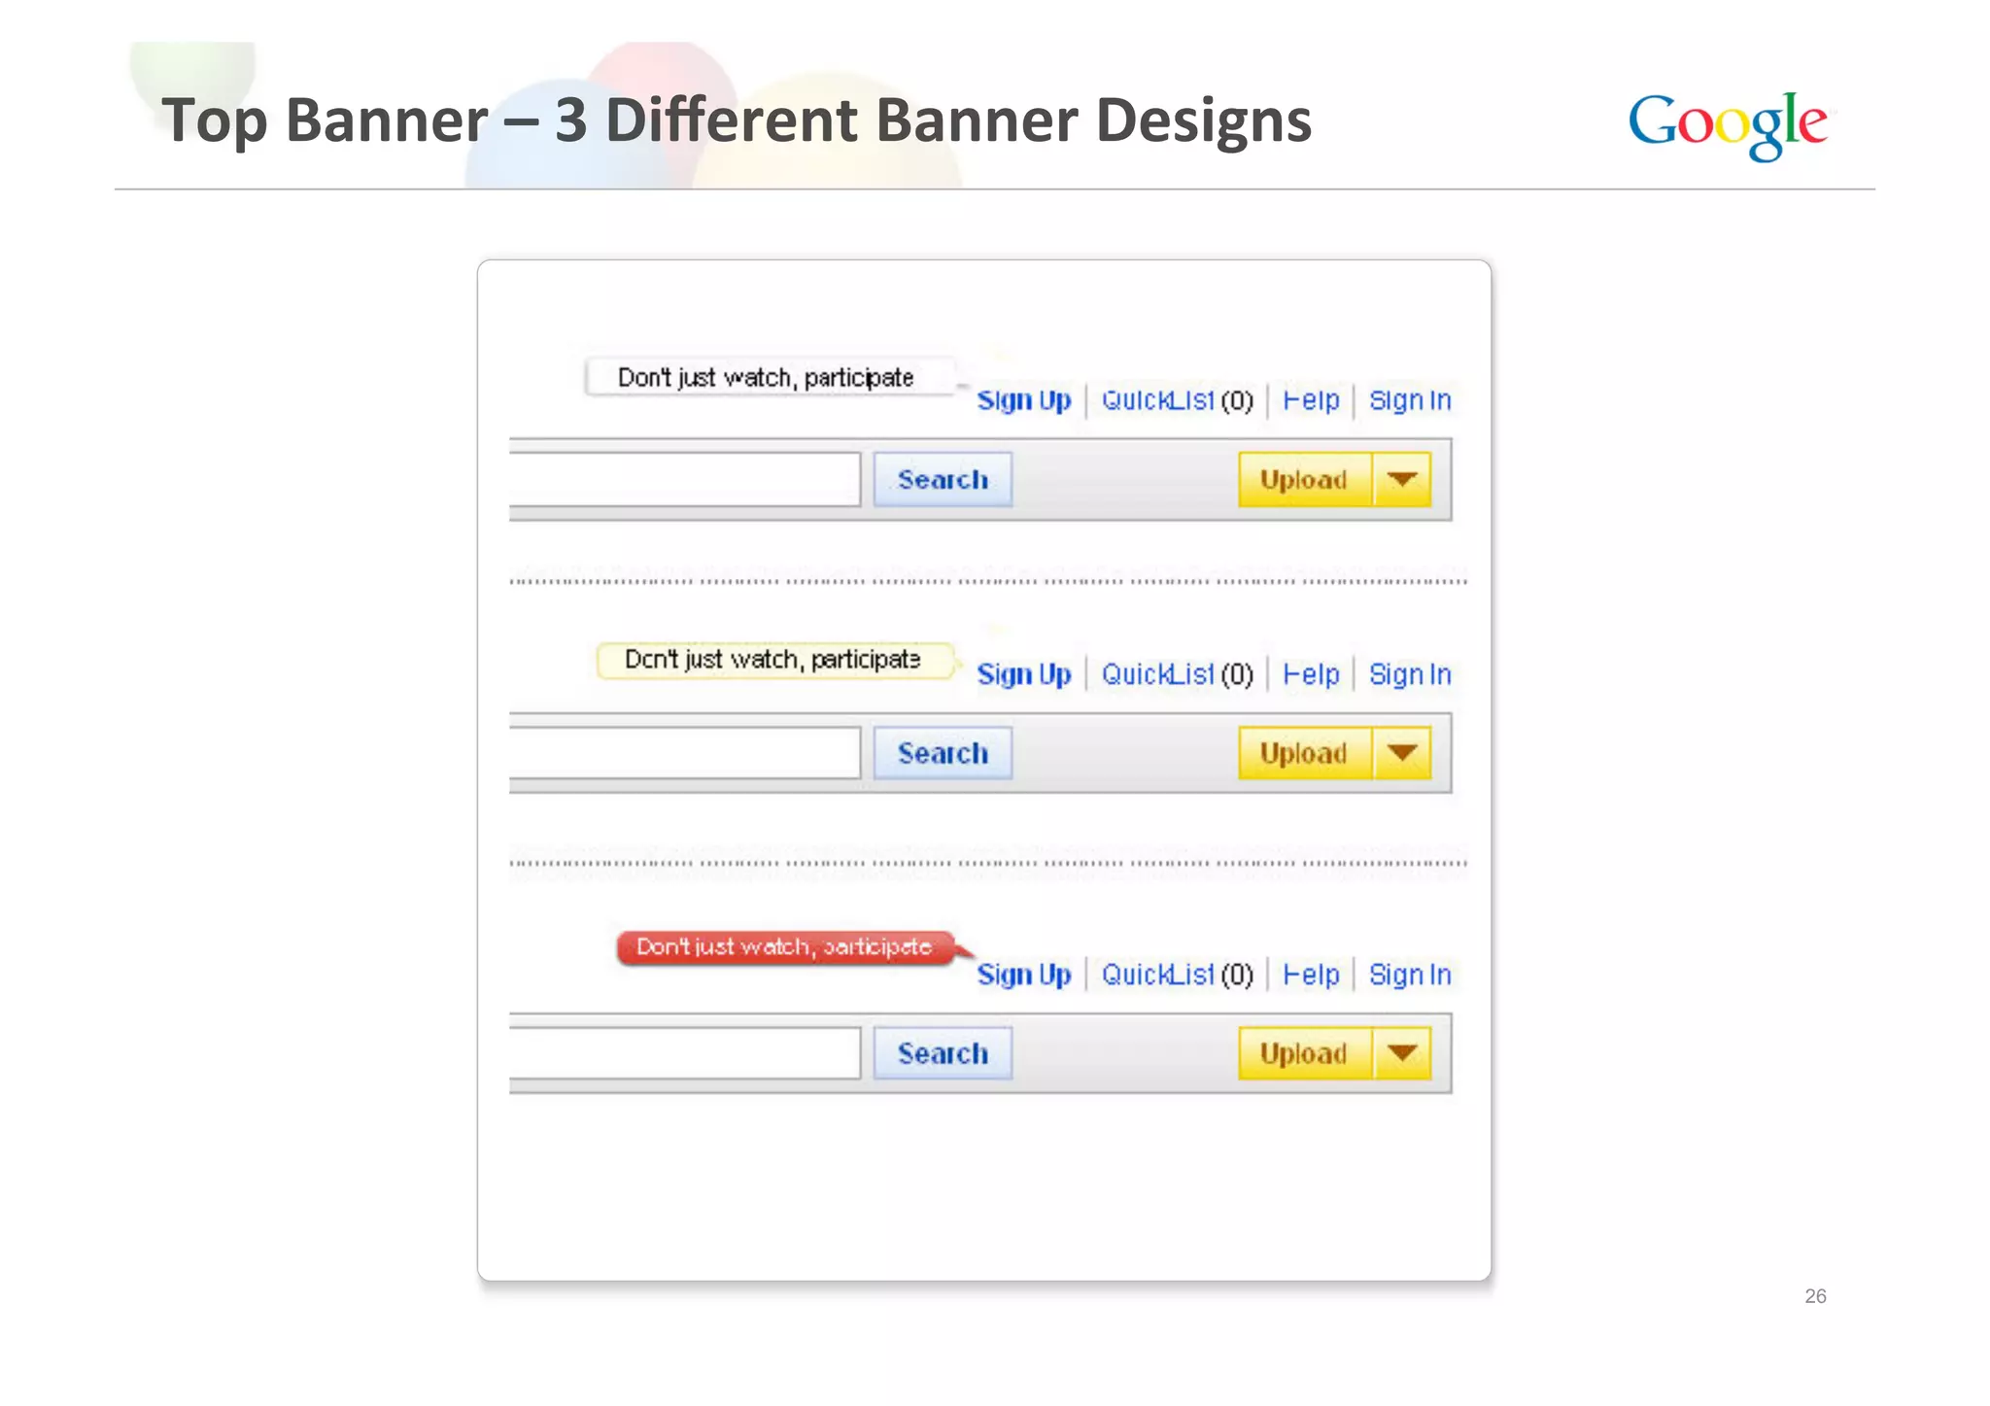The height and width of the screenshot is (1406, 1990).
Task: Click Sign In link in yellow banner row
Action: 1410,674
